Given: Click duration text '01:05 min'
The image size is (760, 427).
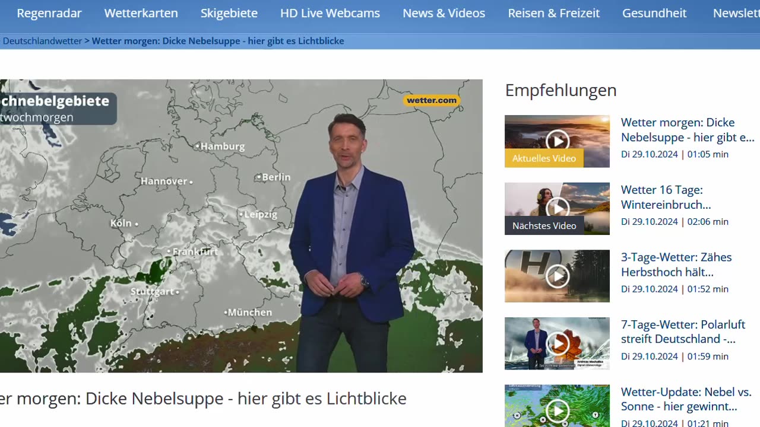Looking at the screenshot, I should [708, 154].
